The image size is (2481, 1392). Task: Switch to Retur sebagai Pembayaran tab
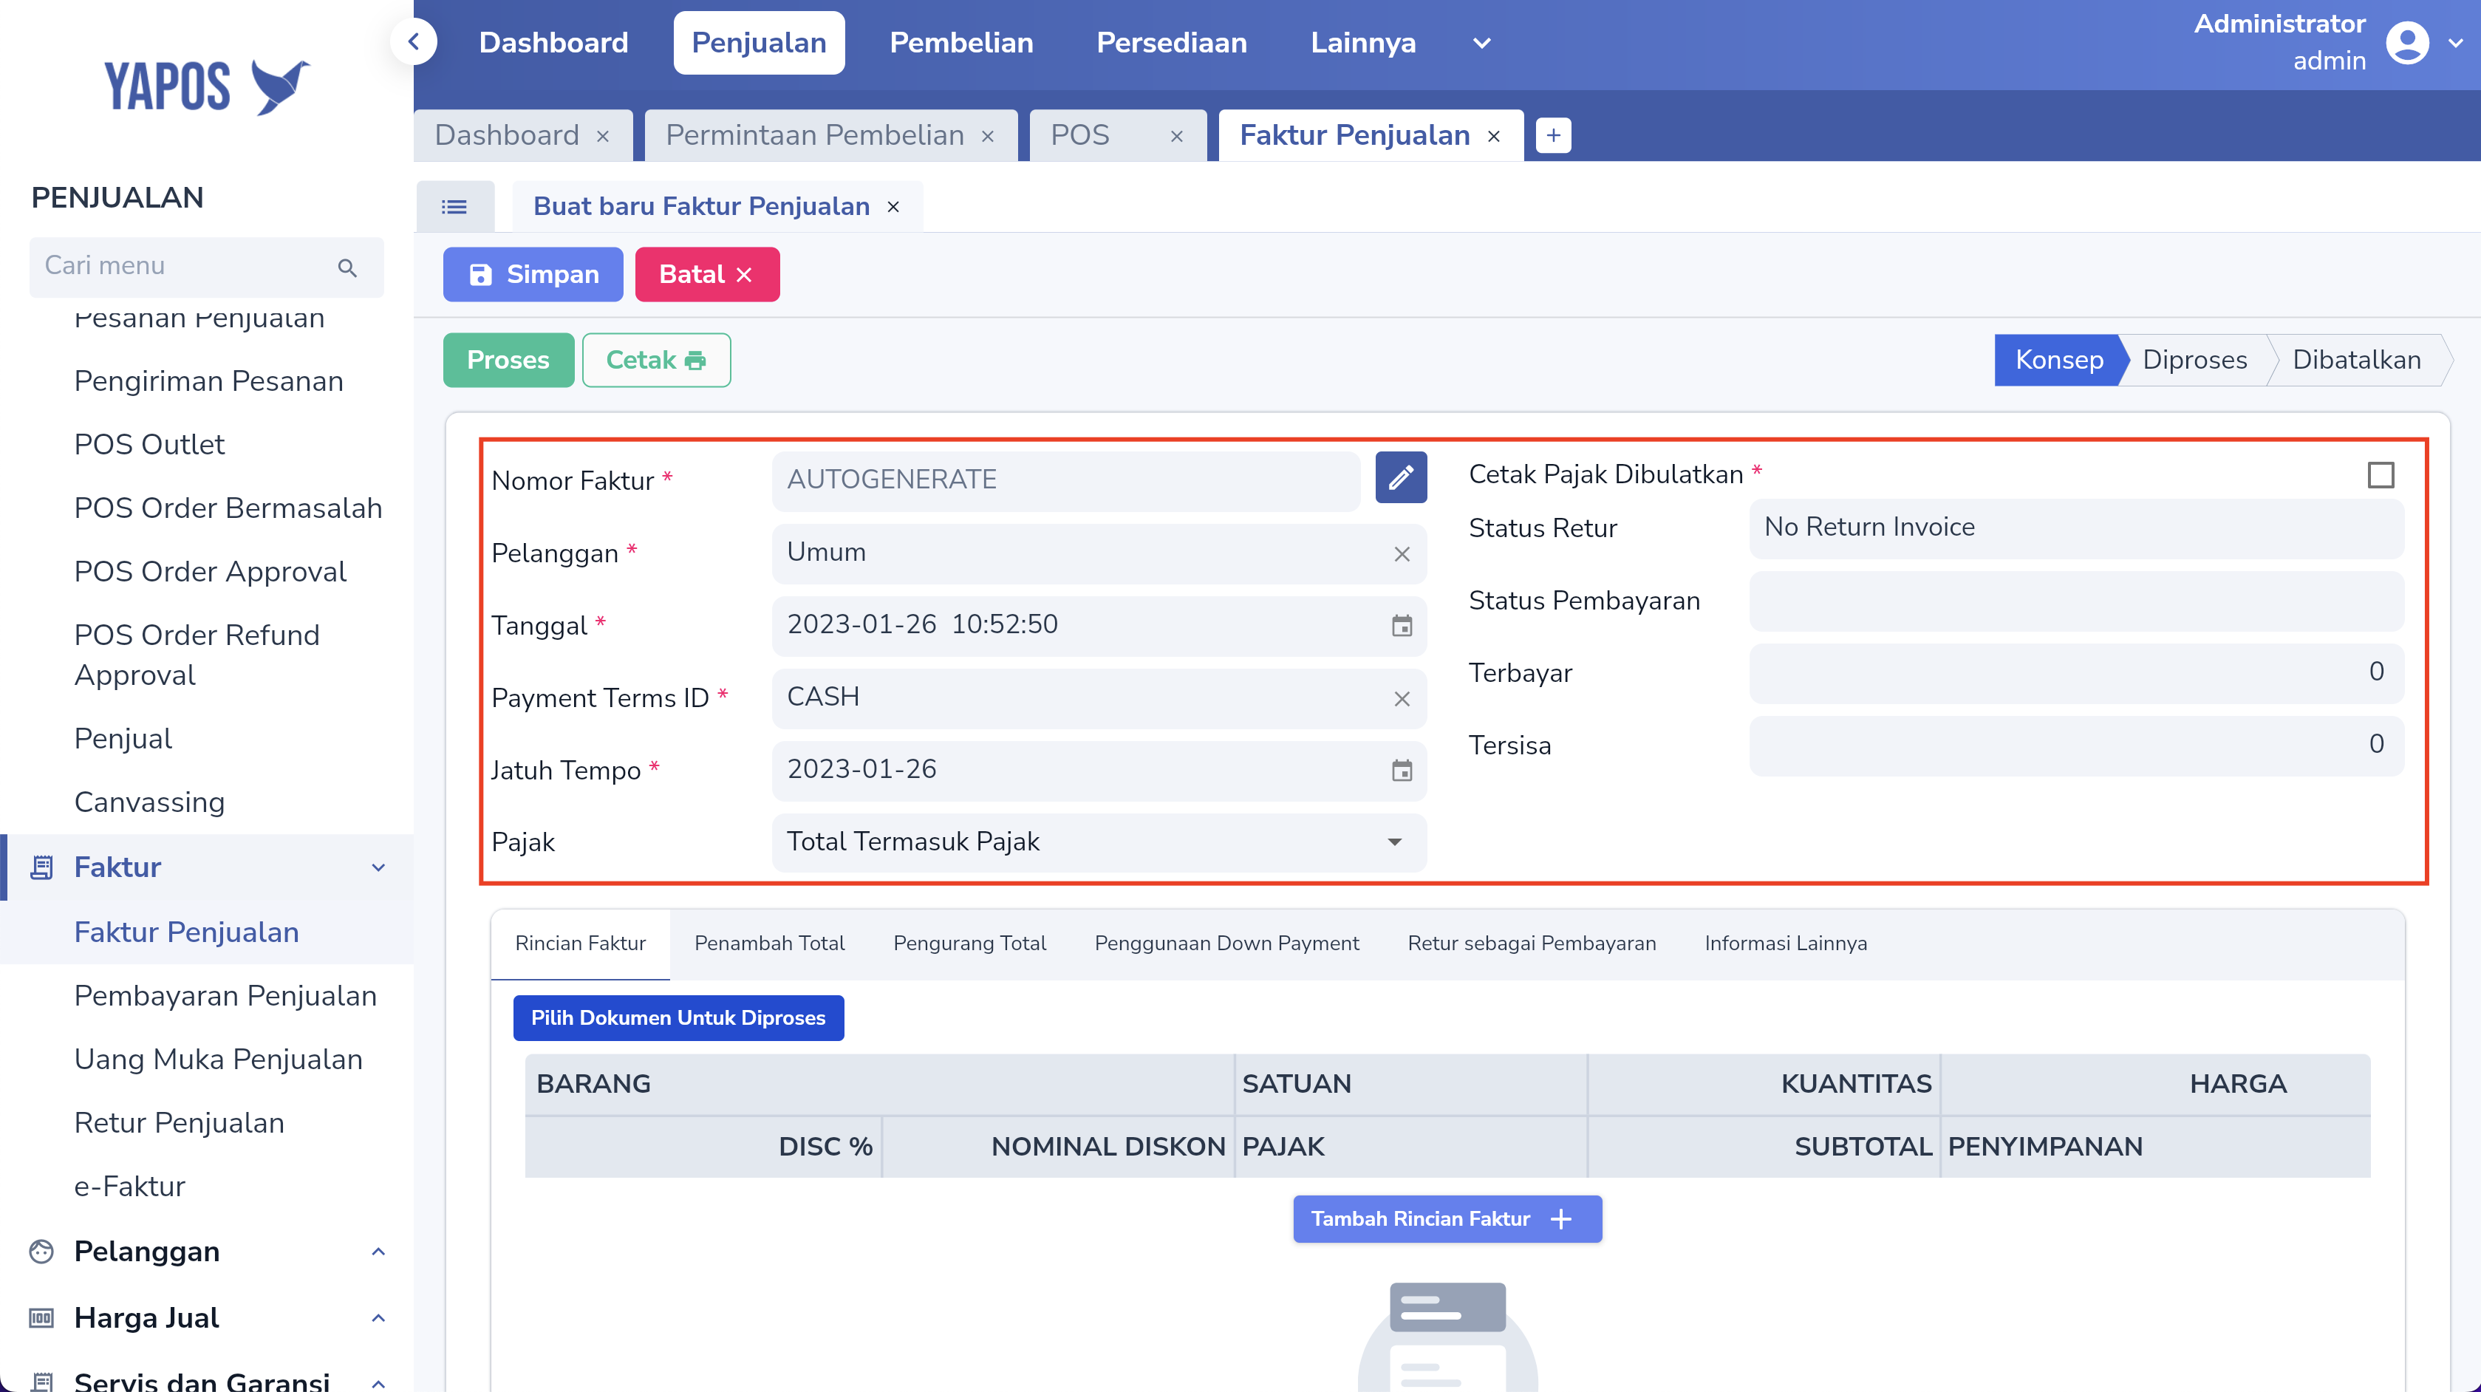coord(1532,943)
